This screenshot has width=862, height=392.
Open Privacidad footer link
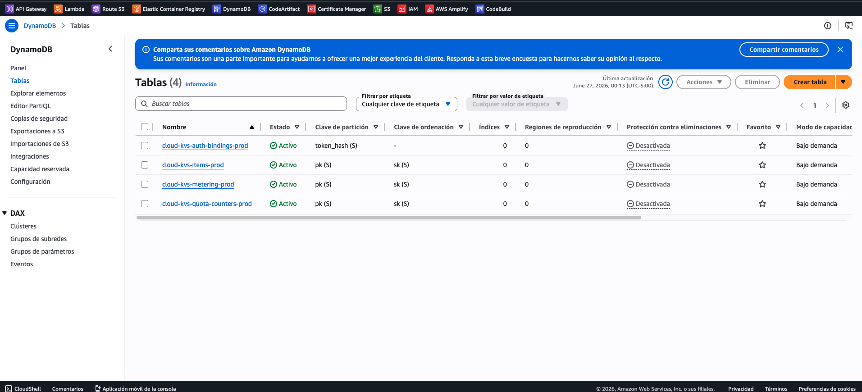click(x=741, y=388)
